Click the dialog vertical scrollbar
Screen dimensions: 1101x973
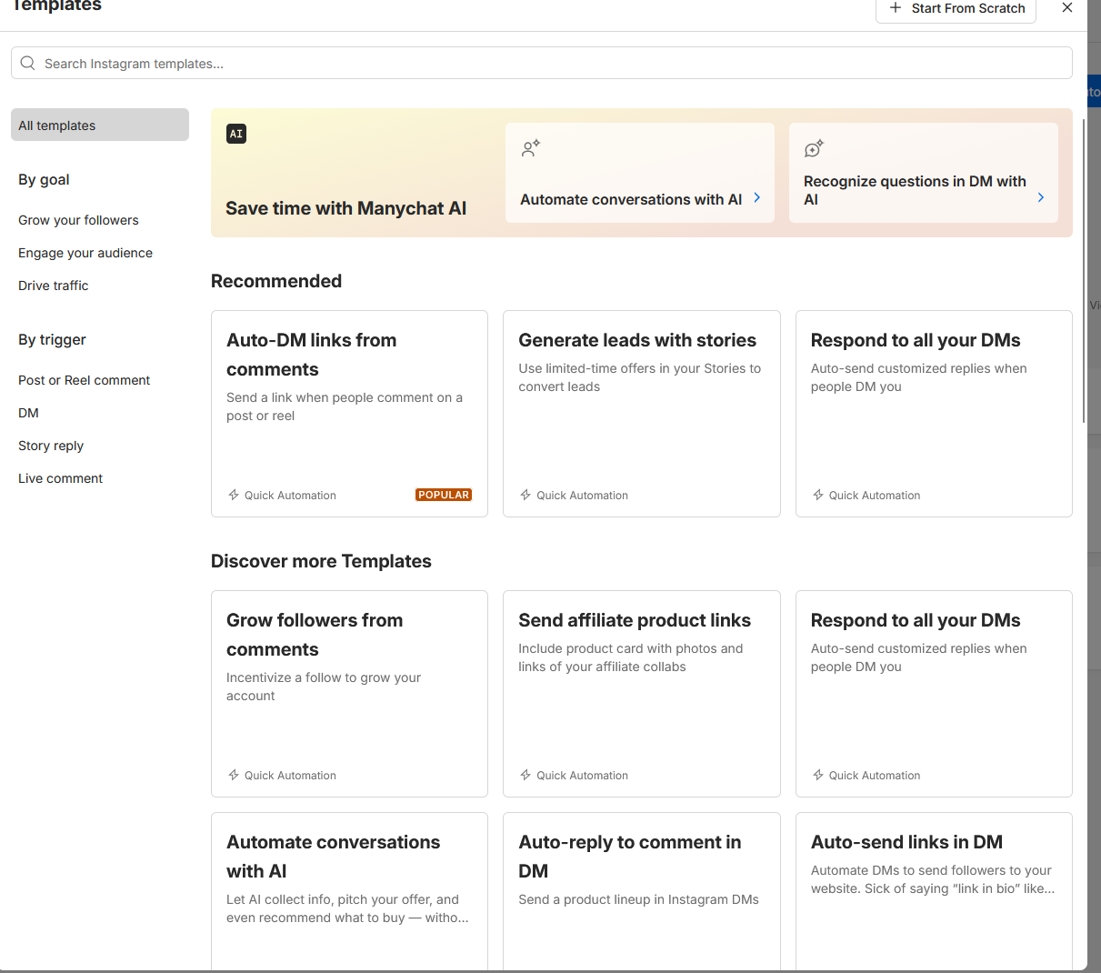click(x=1084, y=270)
